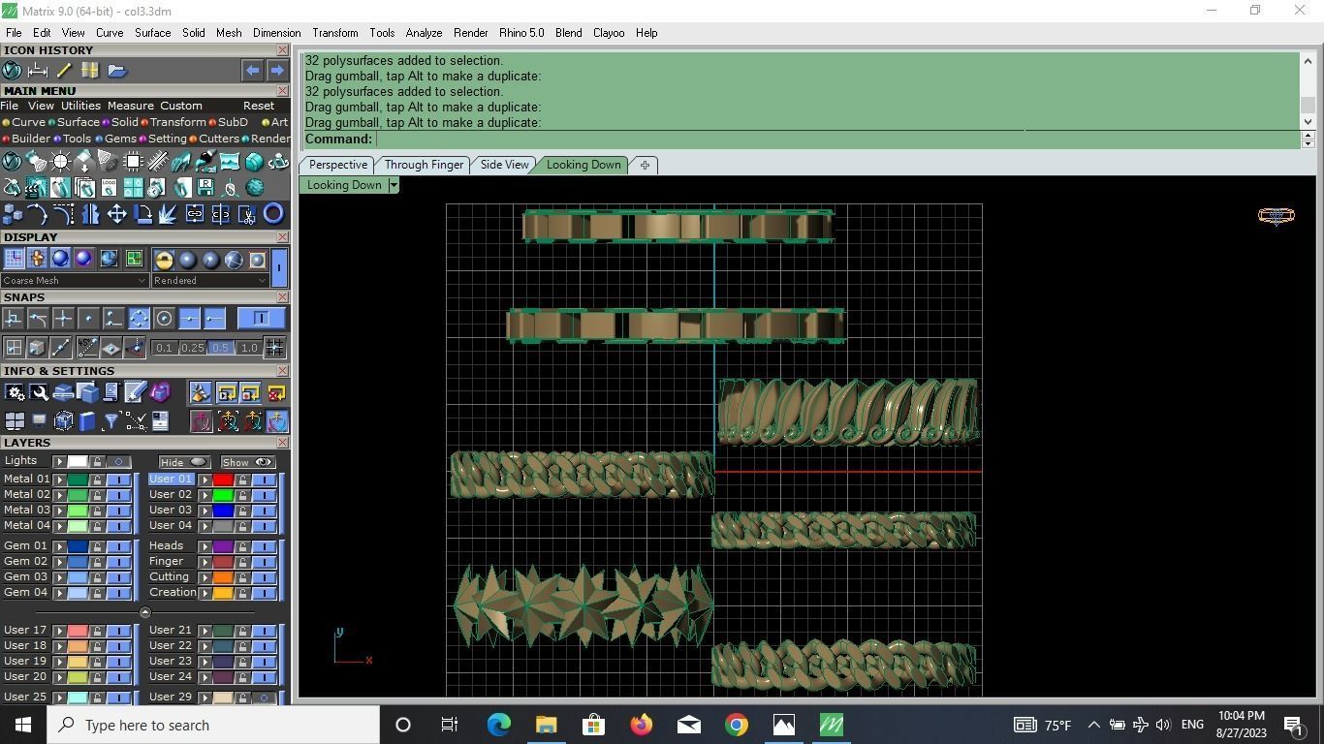Open the Looking Down viewport dropdown arrow
This screenshot has width=1324, height=744.
click(394, 185)
